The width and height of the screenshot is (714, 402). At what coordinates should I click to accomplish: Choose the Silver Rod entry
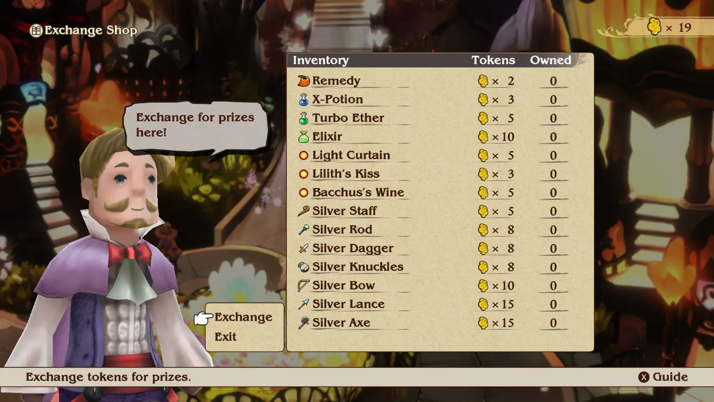(432, 230)
